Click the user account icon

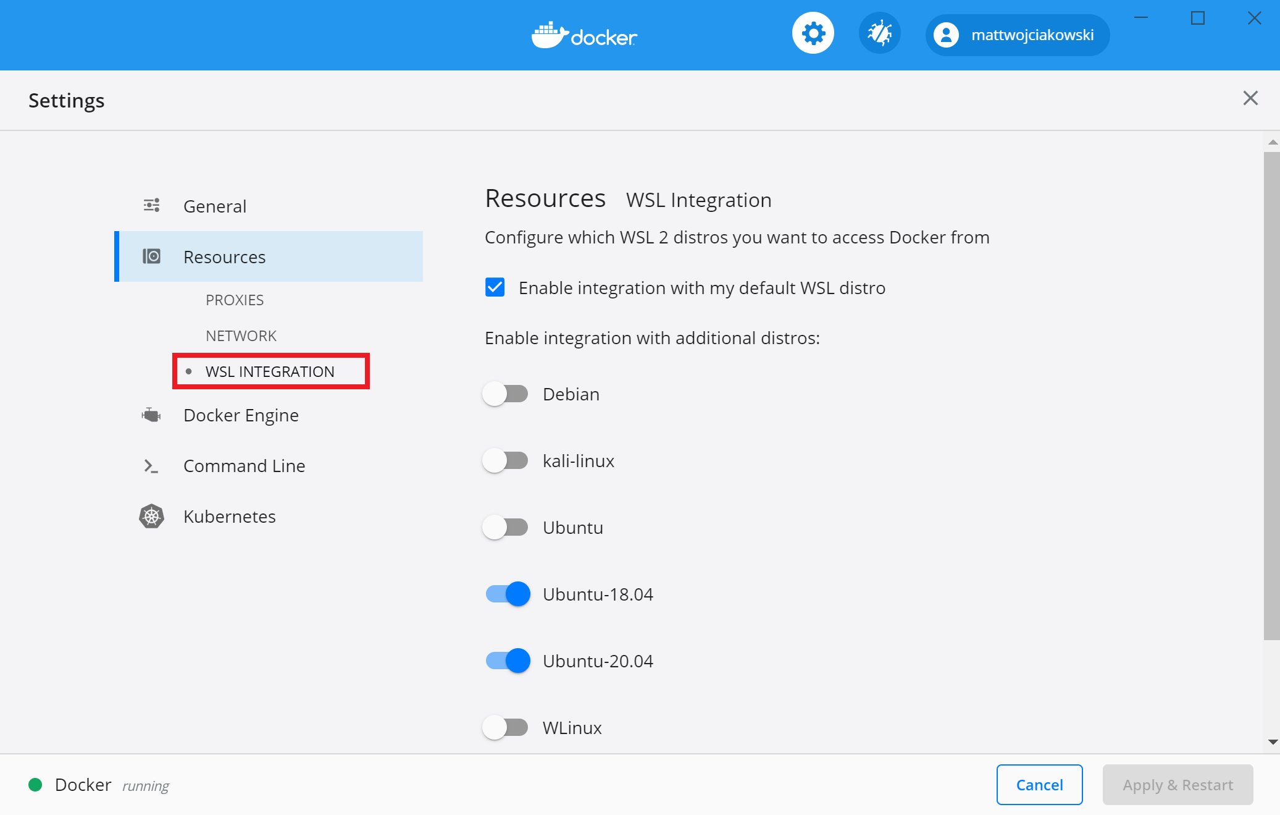point(946,35)
